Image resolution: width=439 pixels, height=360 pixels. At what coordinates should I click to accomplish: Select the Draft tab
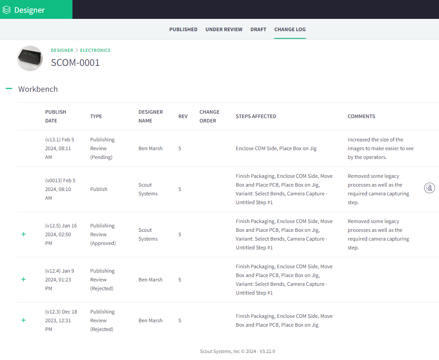258,29
